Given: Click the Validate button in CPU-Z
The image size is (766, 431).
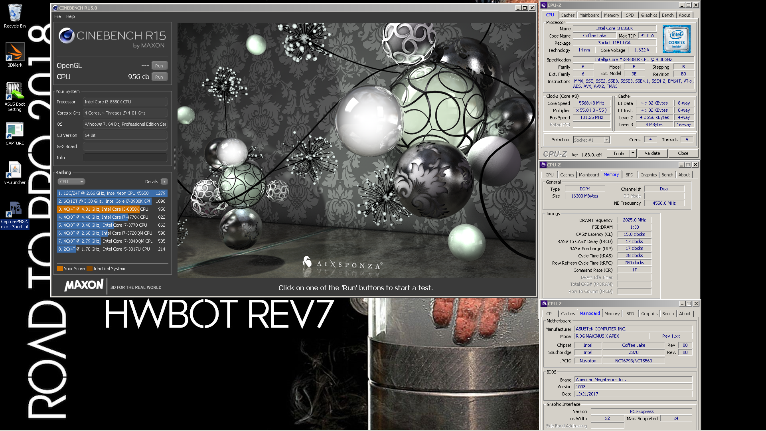Looking at the screenshot, I should click(x=652, y=153).
